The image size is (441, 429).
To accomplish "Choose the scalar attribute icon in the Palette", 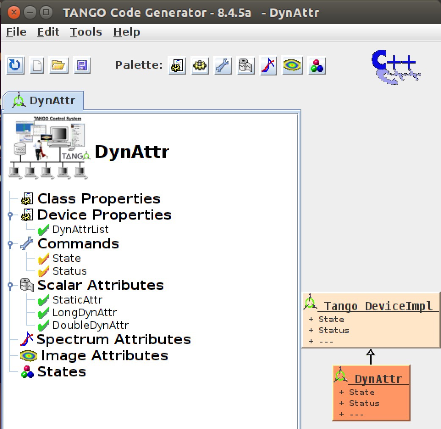I will 246,66.
